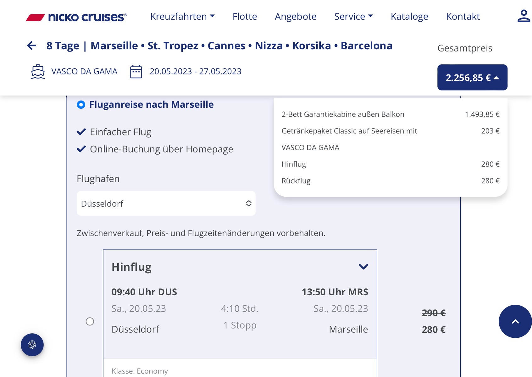The height and width of the screenshot is (377, 532).
Task: Open the Flughafen Düsseldorf dropdown
Action: (x=166, y=203)
